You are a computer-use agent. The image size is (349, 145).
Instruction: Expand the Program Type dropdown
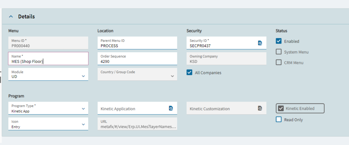point(83,109)
